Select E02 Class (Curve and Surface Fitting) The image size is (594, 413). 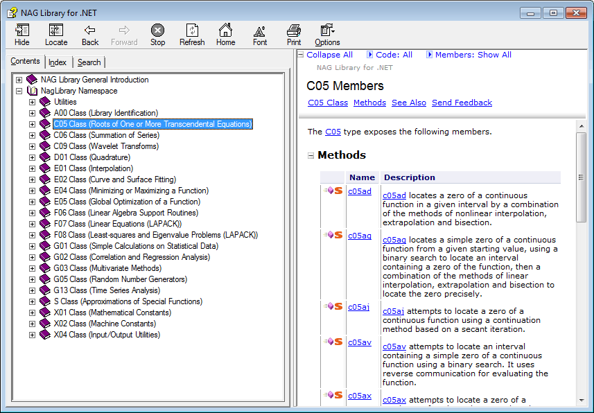coord(115,179)
